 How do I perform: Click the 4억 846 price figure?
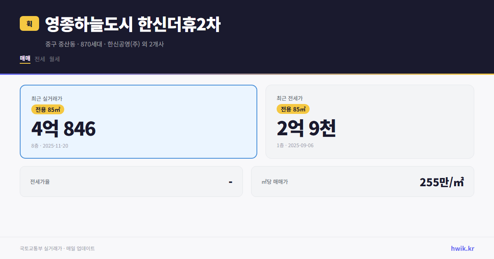(63, 129)
